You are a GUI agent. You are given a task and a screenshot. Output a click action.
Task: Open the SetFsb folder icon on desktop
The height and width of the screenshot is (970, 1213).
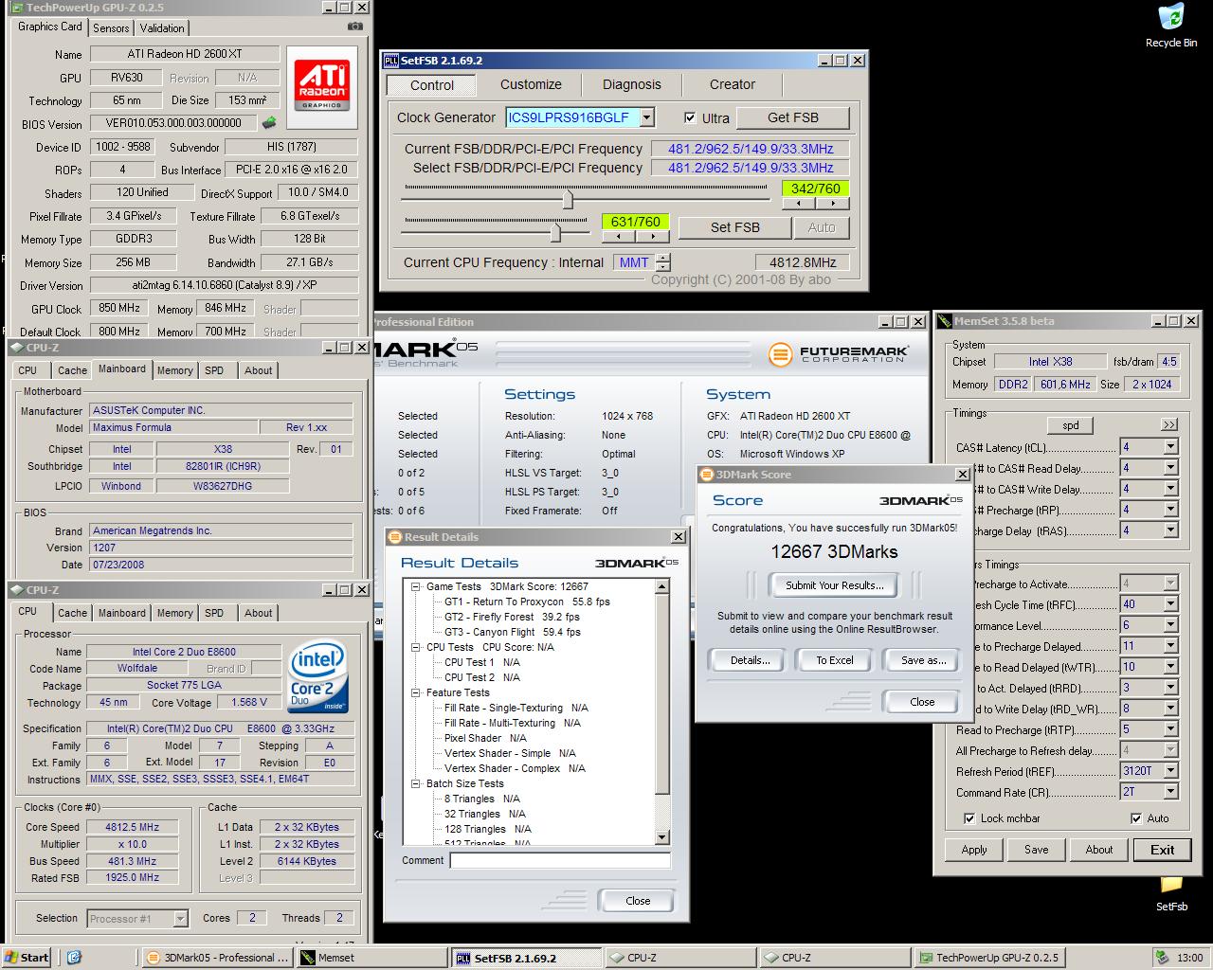point(1171,890)
